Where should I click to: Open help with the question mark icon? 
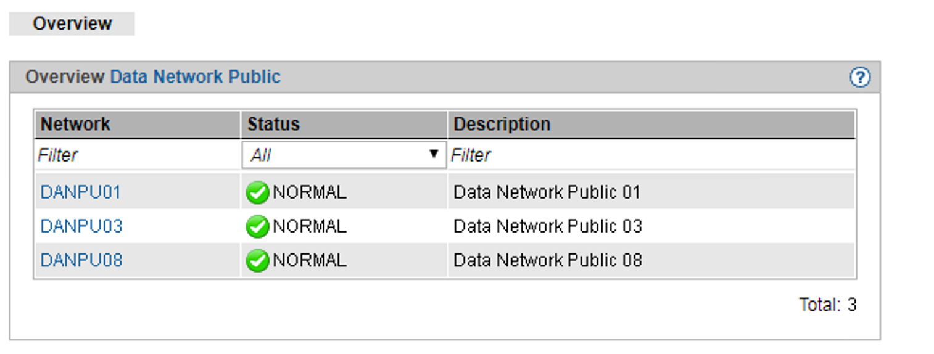tap(859, 77)
